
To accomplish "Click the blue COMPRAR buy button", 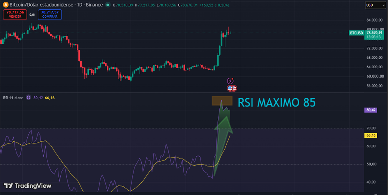I will click(x=50, y=14).
